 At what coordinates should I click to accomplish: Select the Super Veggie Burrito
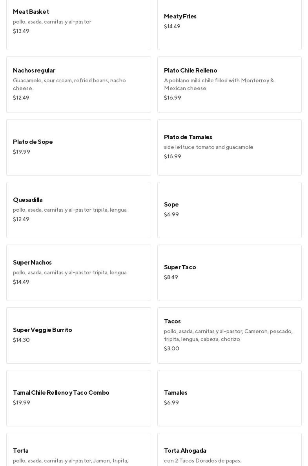(x=78, y=335)
